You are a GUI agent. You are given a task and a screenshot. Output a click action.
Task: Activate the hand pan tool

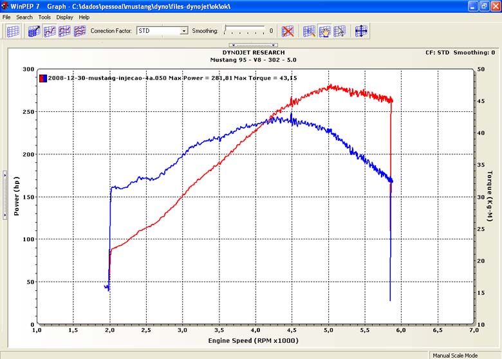(324, 31)
